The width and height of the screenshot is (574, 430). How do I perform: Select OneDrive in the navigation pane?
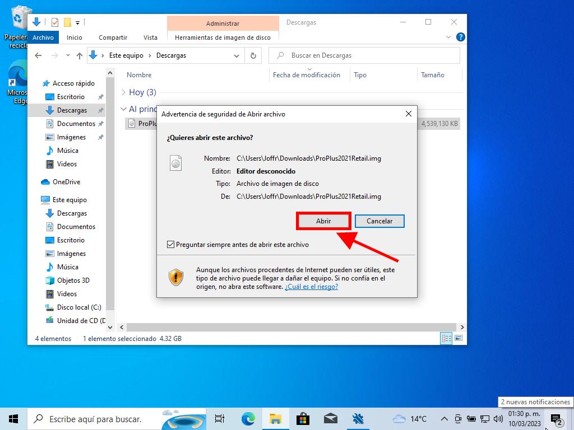[66, 182]
